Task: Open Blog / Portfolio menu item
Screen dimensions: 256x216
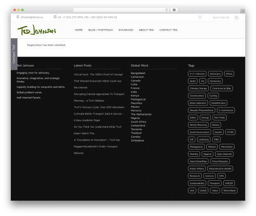Action: tap(100, 30)
